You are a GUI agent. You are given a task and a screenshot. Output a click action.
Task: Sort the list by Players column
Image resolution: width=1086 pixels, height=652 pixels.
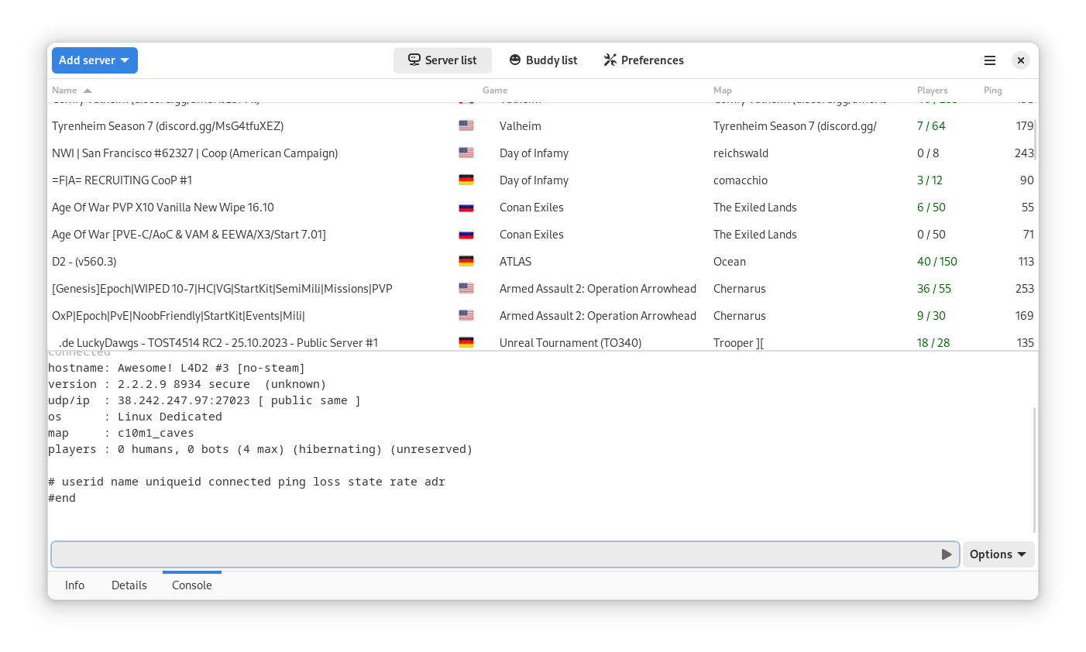pos(933,91)
